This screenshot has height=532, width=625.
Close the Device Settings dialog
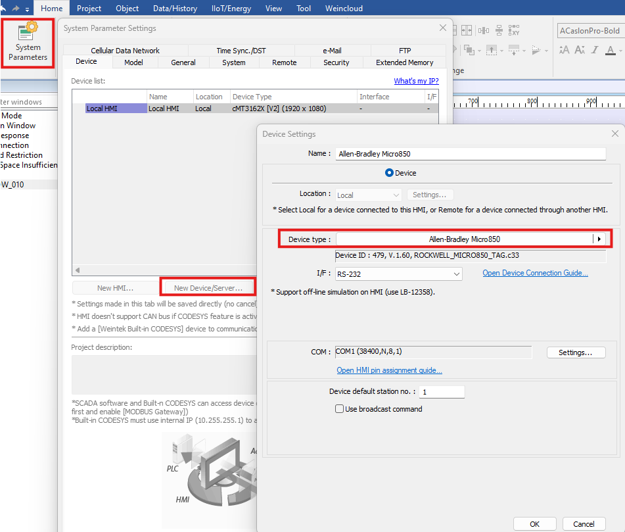point(615,133)
